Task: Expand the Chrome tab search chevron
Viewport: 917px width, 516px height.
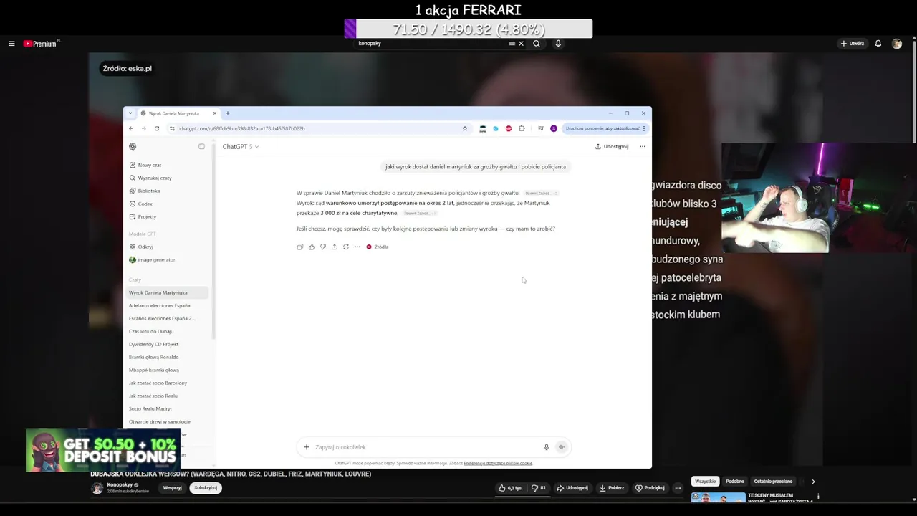Action: 130,113
